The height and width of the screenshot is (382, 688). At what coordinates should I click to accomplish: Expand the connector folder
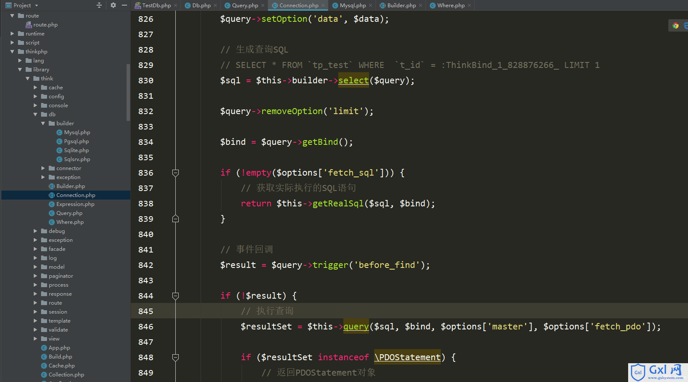tap(43, 168)
